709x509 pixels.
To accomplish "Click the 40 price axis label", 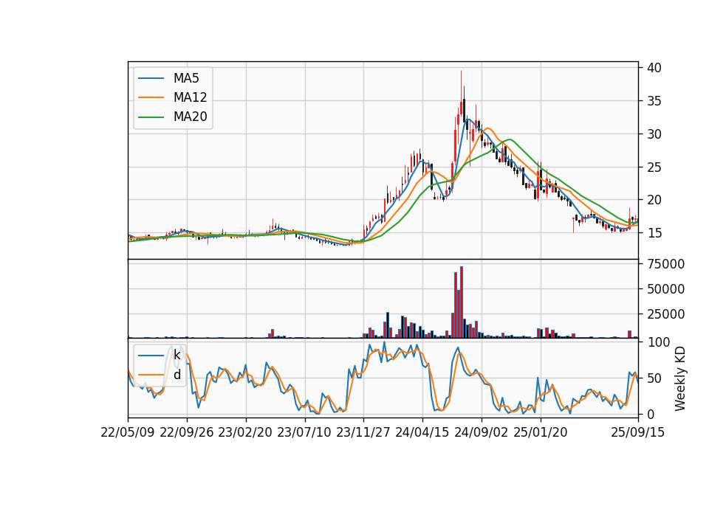I will (x=654, y=68).
